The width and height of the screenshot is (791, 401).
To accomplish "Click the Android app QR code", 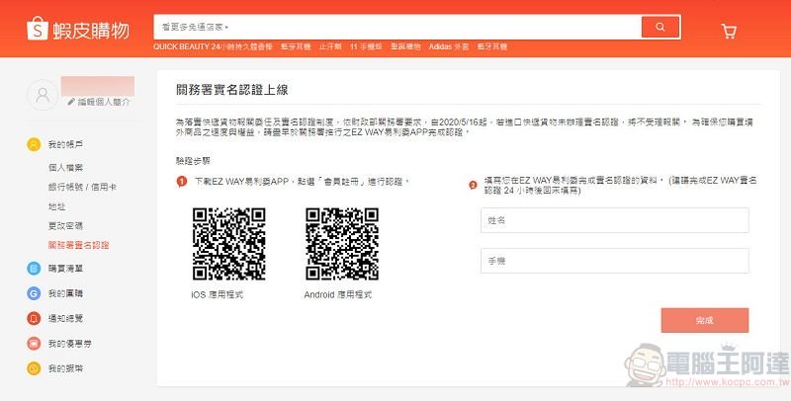I will 342,244.
